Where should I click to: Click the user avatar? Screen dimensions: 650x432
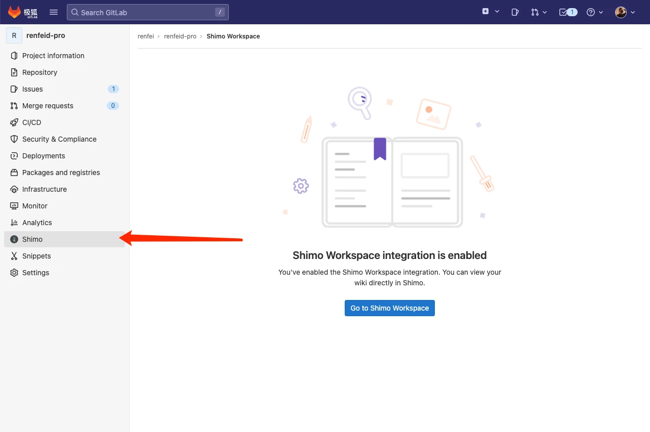pyautogui.click(x=621, y=12)
